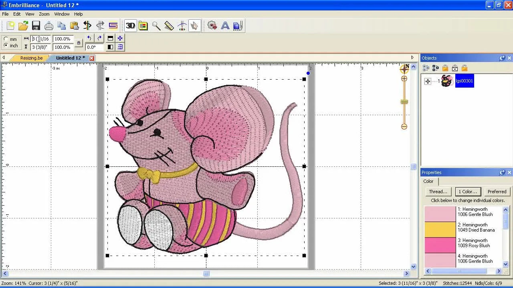Select the lgs00301 object label
Viewport: 513px width, 288px height.
[465, 81]
